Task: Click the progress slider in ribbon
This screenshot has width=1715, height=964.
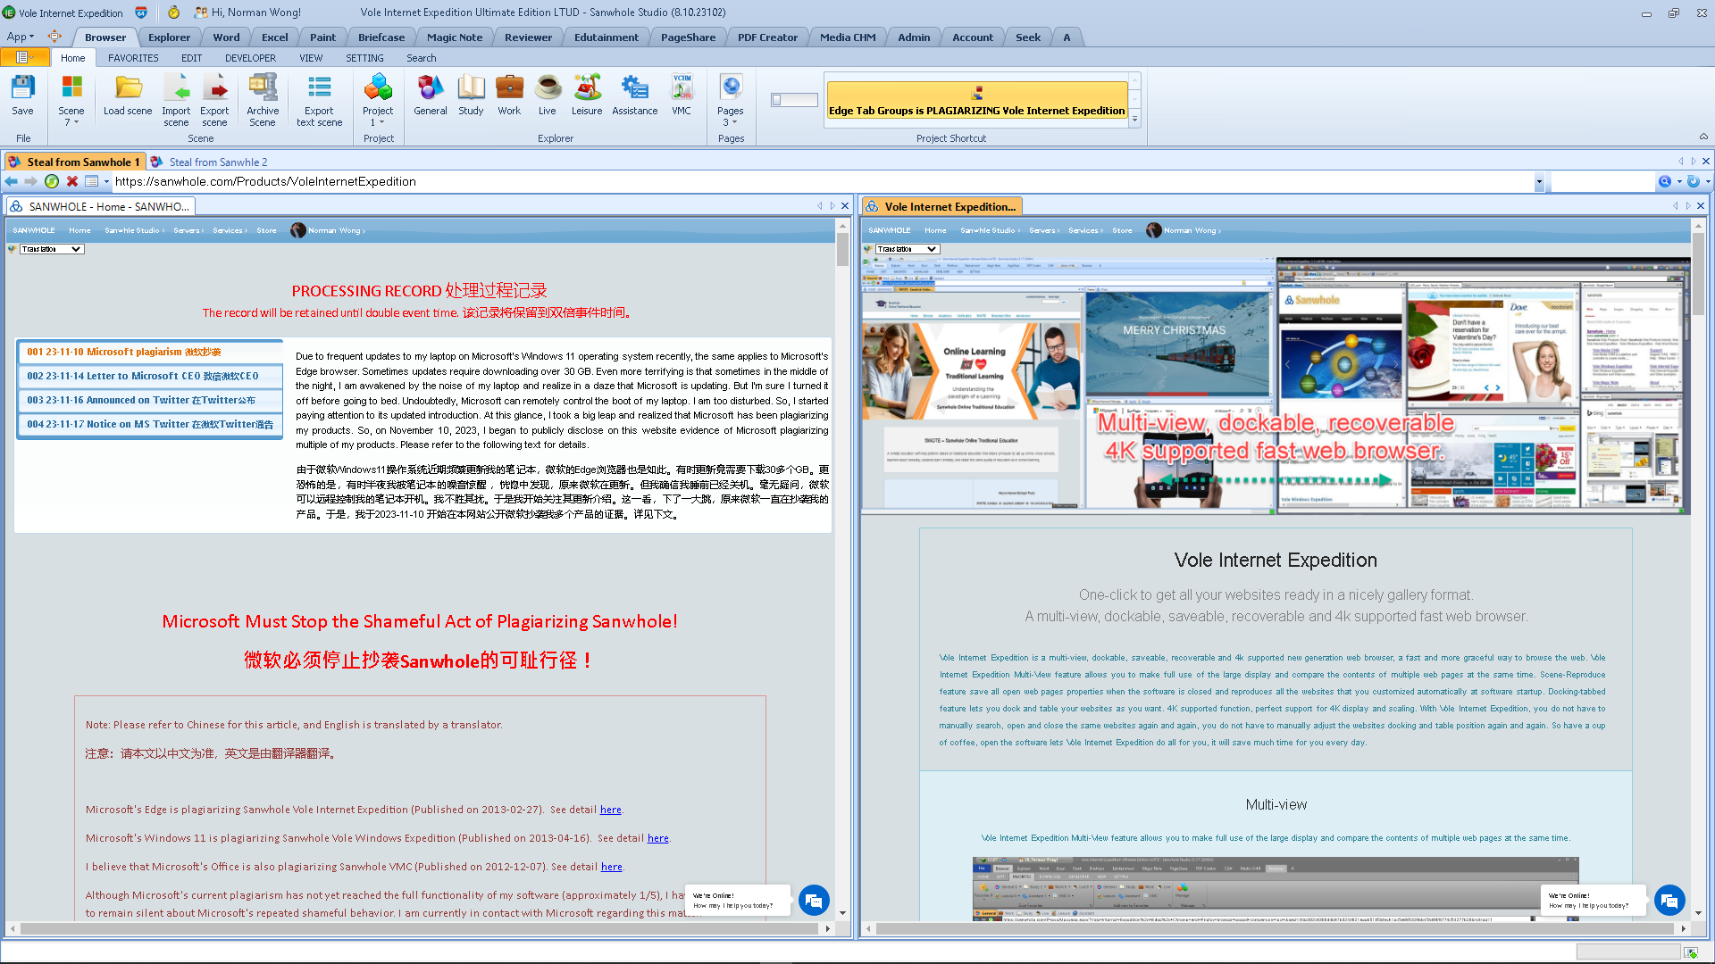Action: click(x=793, y=100)
